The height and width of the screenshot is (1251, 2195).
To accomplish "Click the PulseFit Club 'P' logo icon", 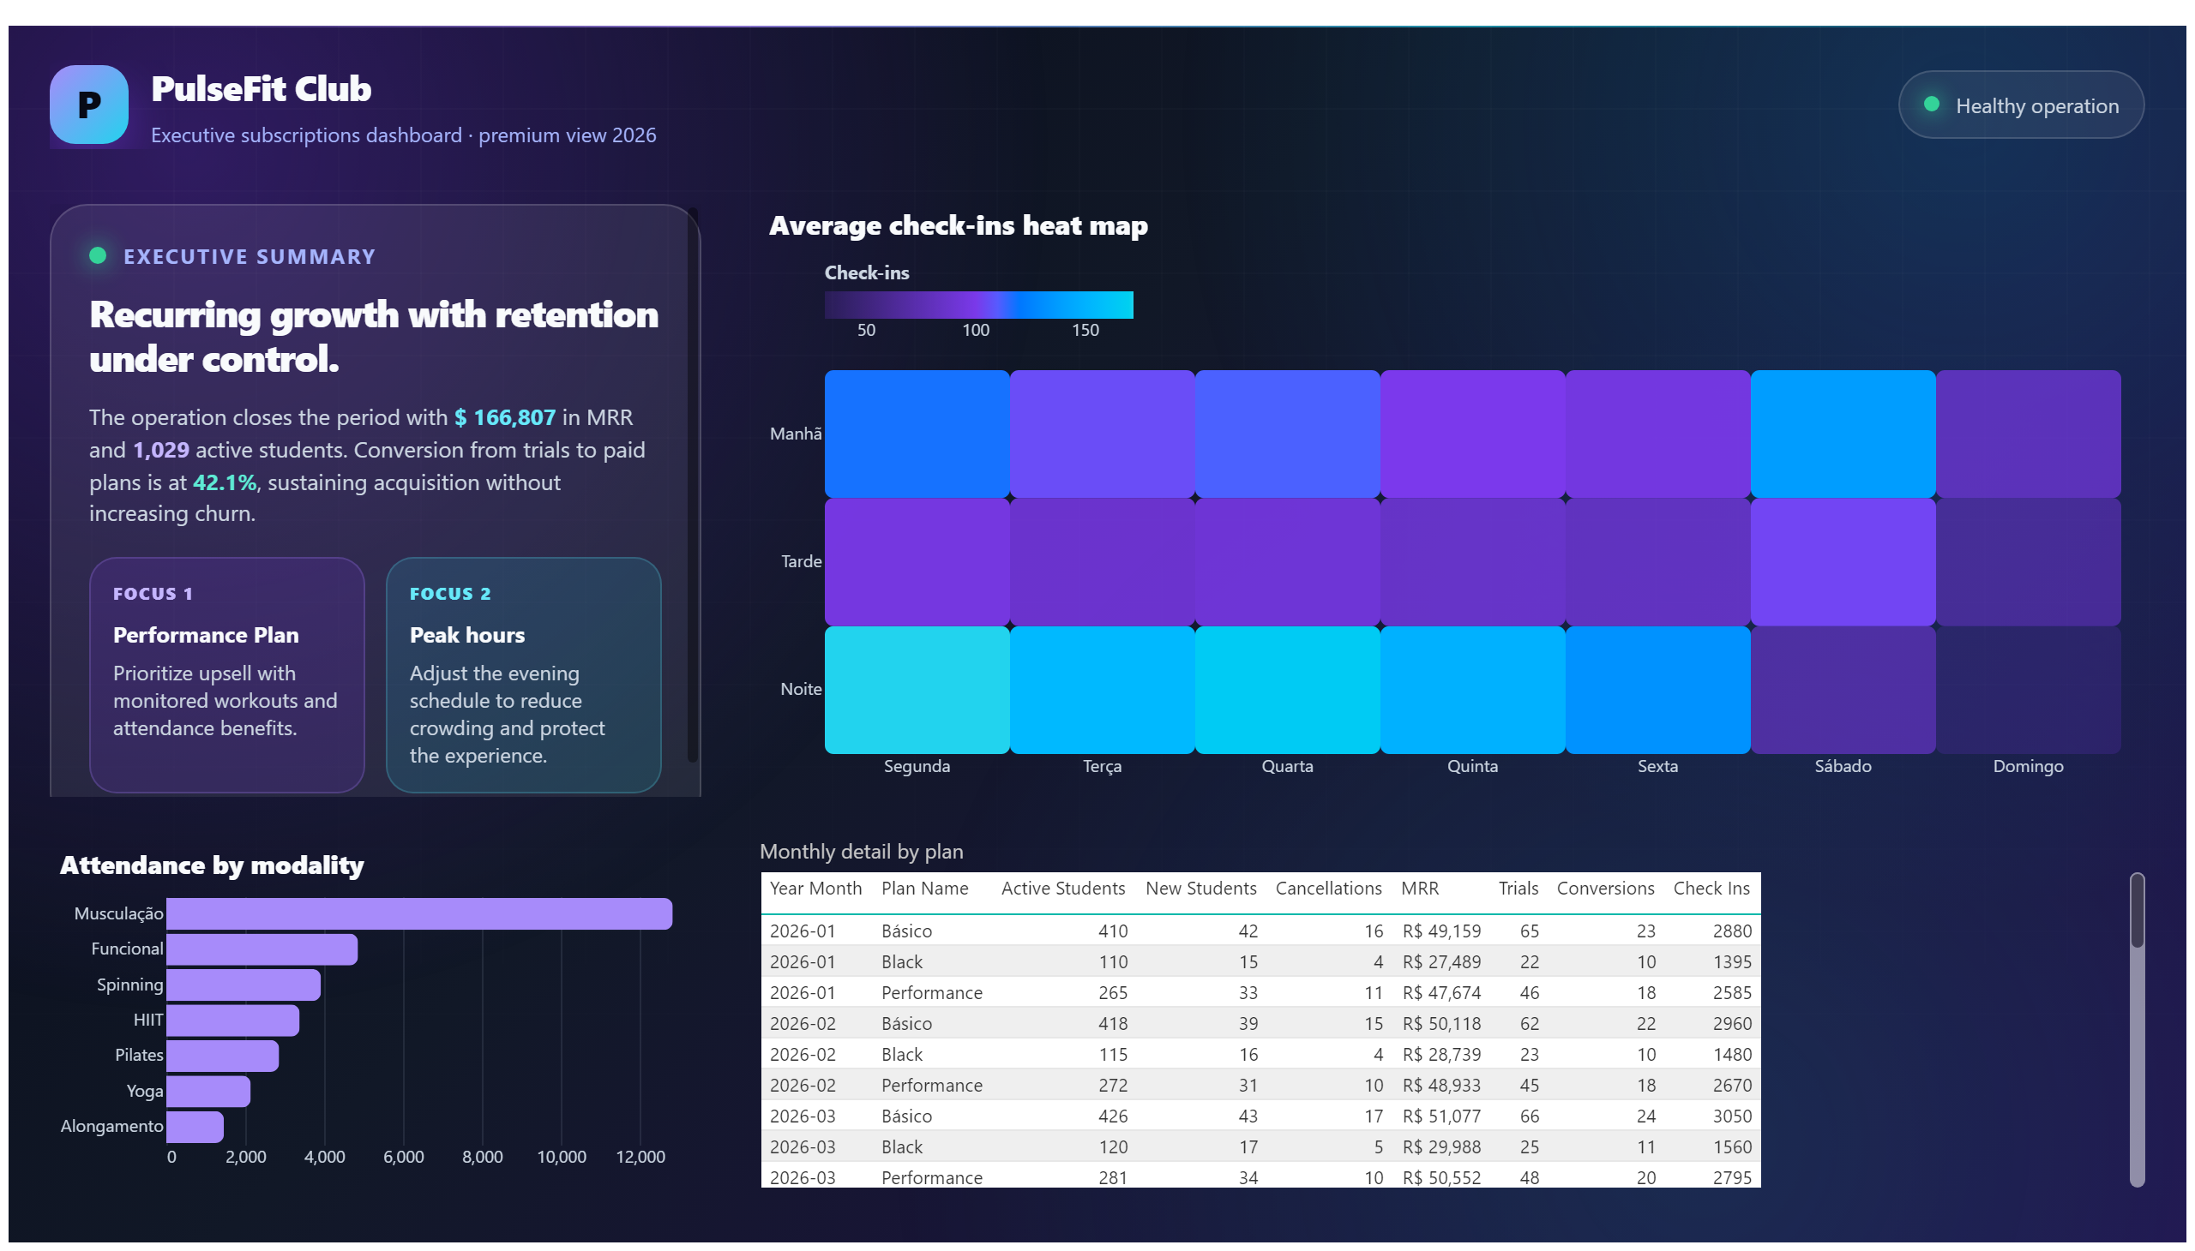I will pos(88,105).
